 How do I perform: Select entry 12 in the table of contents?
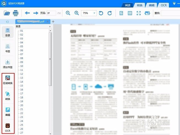click(22, 74)
